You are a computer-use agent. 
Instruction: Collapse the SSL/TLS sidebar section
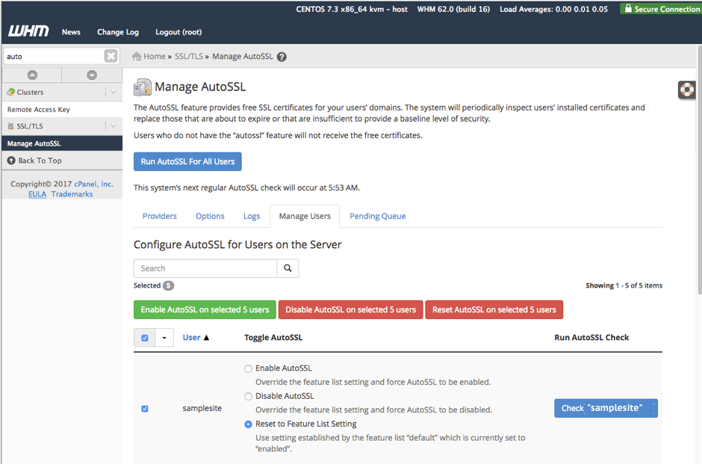tap(113, 126)
